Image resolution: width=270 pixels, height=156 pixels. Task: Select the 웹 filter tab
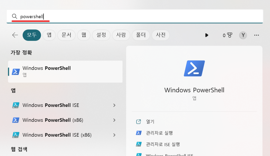(x=84, y=35)
